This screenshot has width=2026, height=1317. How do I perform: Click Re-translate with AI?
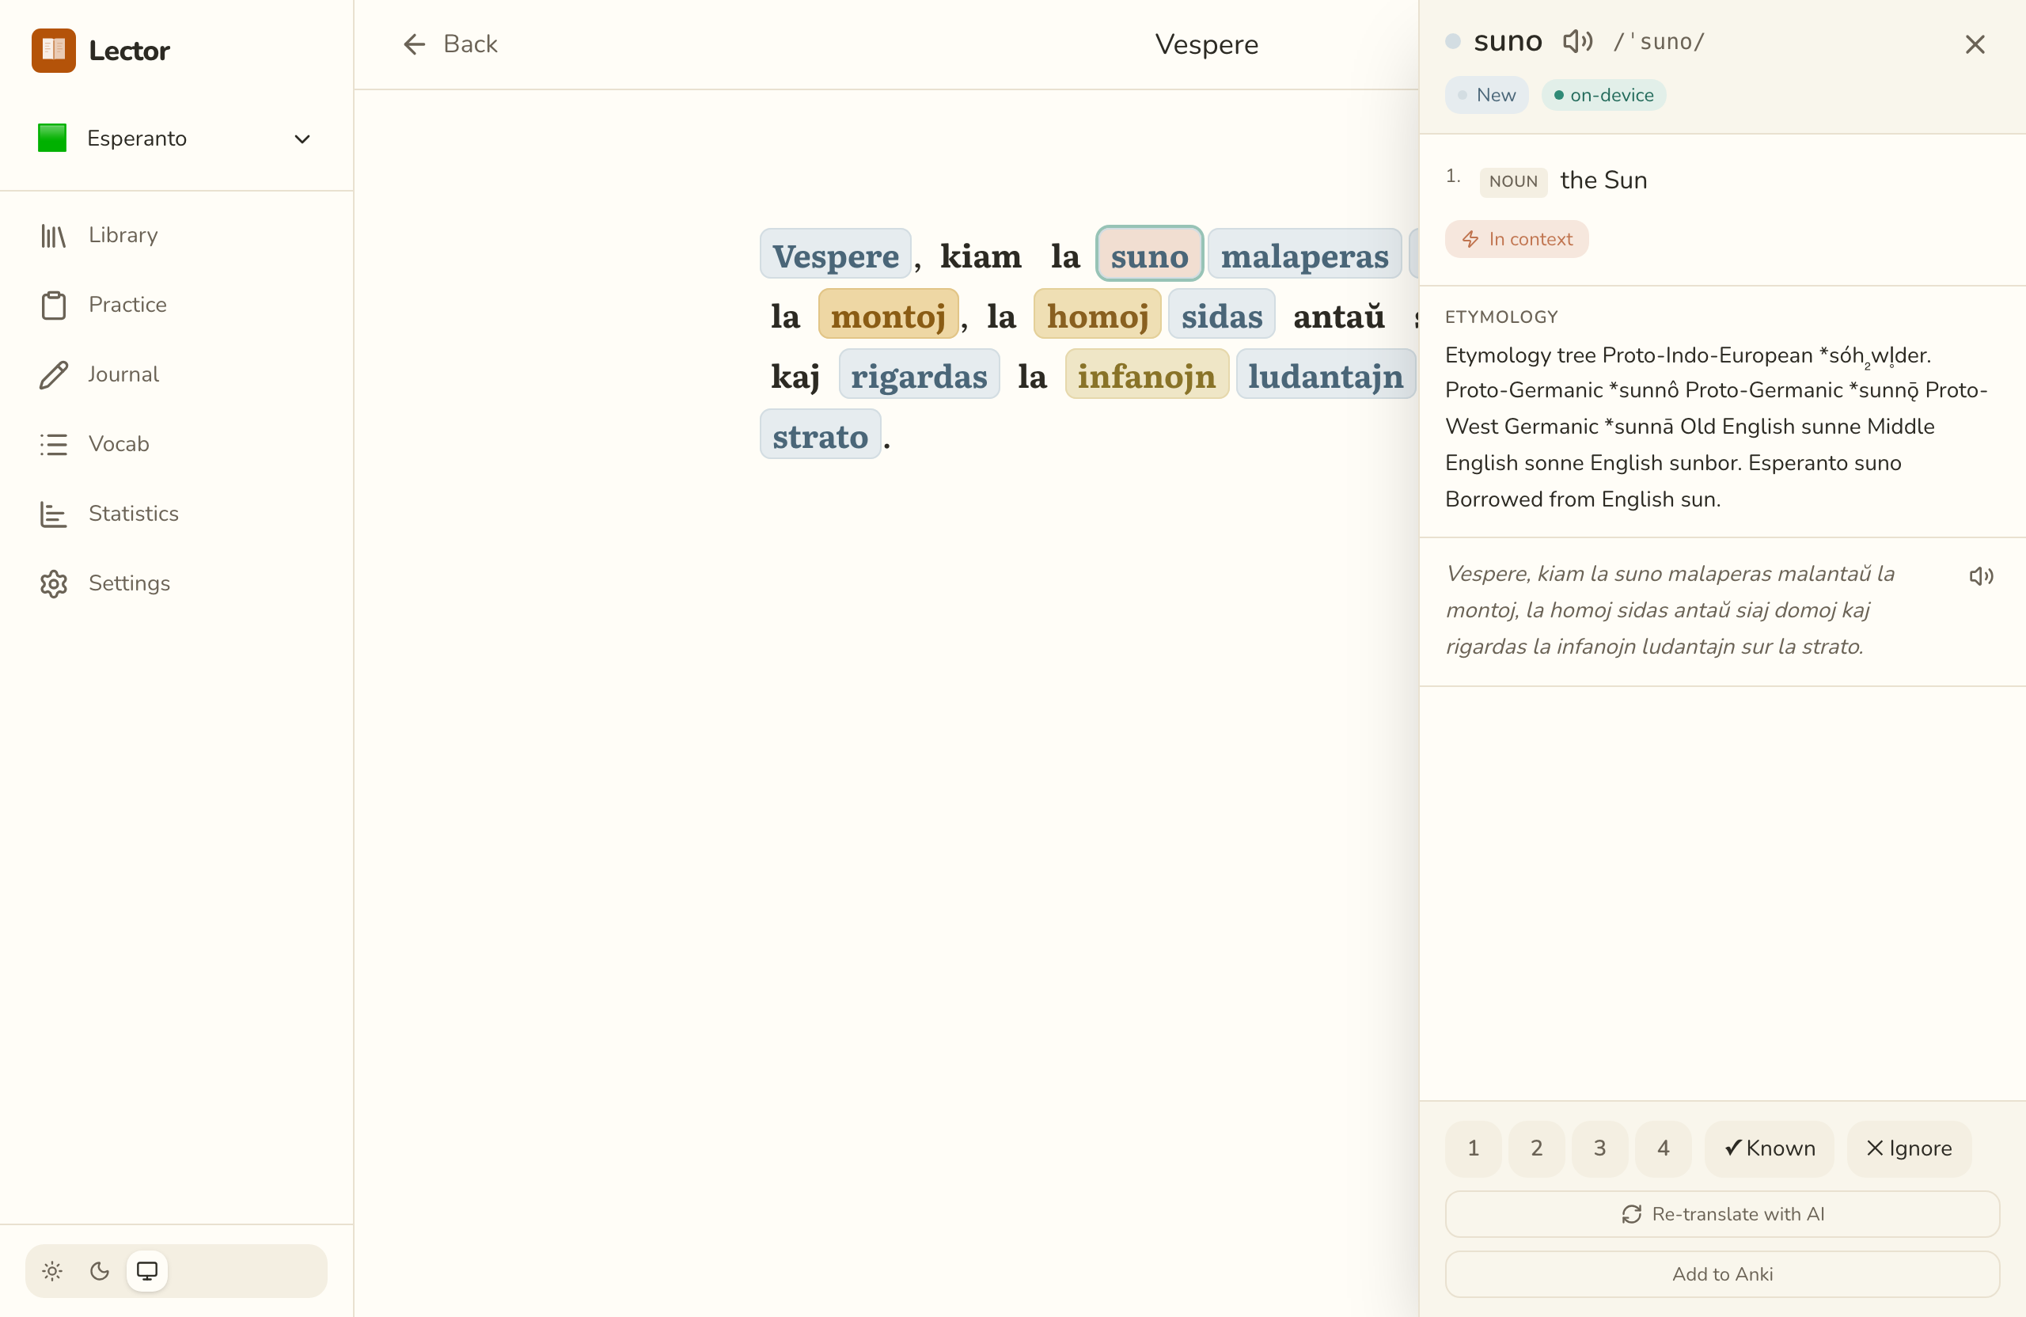tap(1722, 1214)
